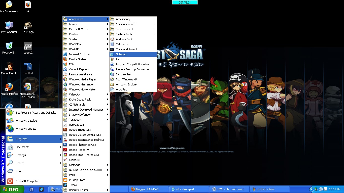This screenshot has height=193, width=344.
Task: Click the Adobe Bridge CS3 icon
Action: click(65, 130)
